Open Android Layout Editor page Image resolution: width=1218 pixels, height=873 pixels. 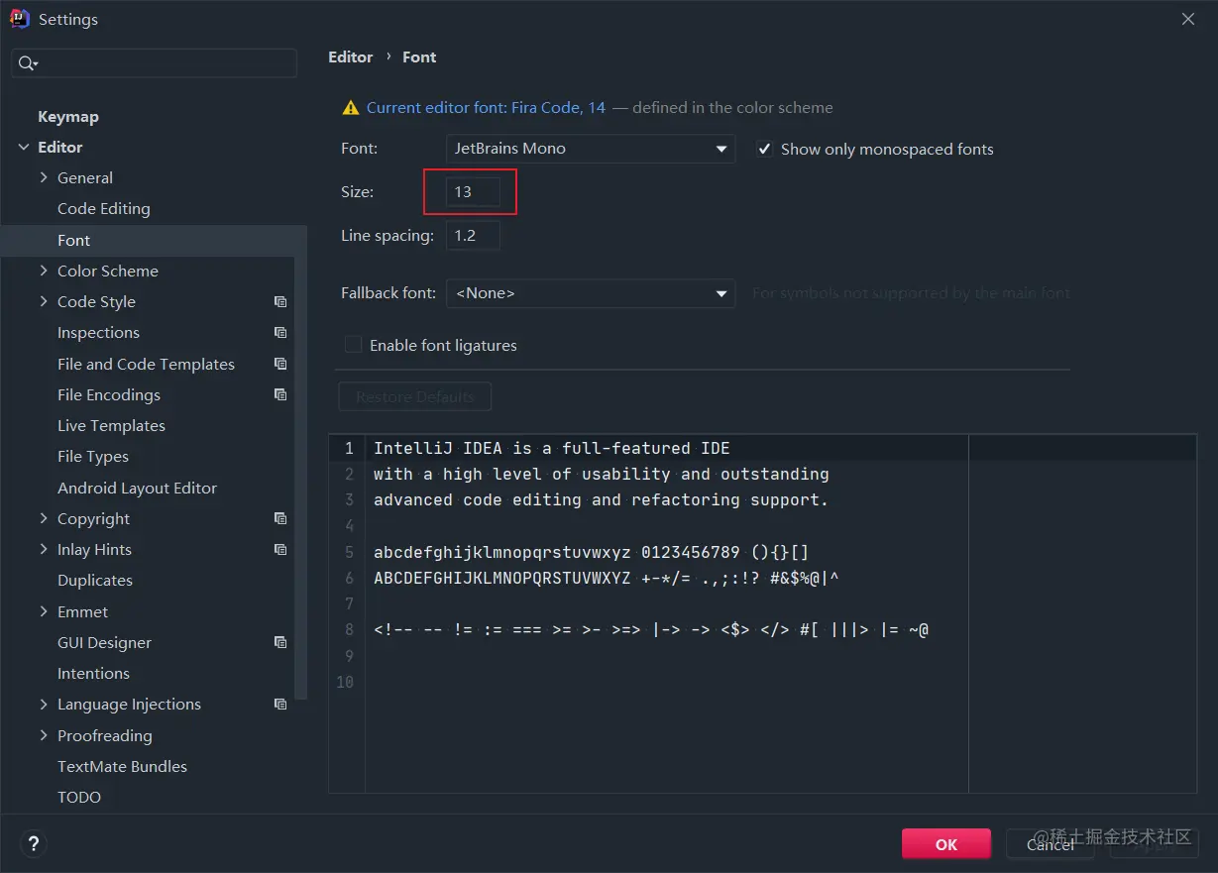pos(137,489)
